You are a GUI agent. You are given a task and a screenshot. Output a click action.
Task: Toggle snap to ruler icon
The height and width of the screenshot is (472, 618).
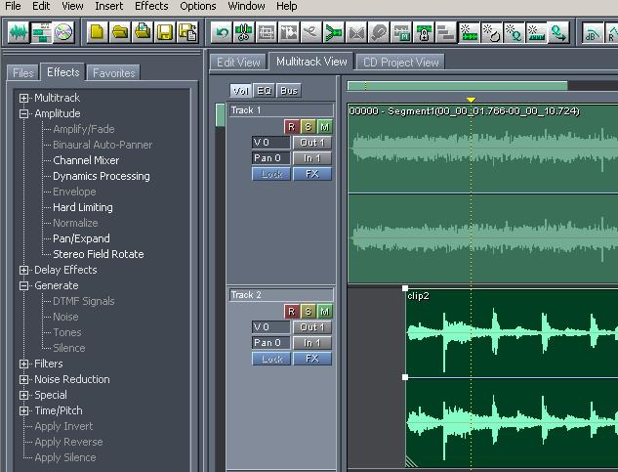[x=536, y=32]
